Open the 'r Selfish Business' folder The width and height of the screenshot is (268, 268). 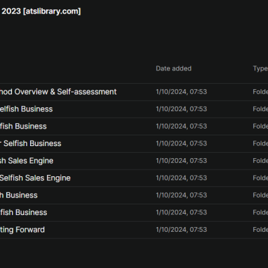[x=30, y=143]
